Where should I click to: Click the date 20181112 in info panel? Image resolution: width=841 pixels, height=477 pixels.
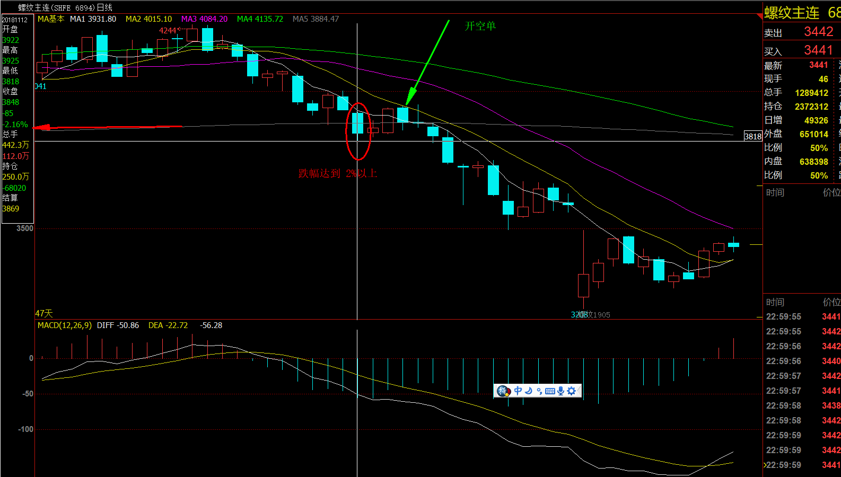tap(15, 20)
